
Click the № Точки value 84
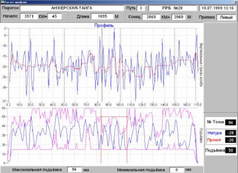click(x=230, y=122)
